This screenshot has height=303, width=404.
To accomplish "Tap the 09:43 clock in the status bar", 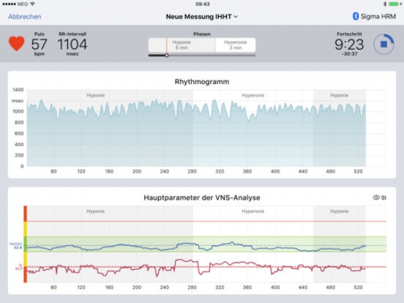I will tap(203, 4).
